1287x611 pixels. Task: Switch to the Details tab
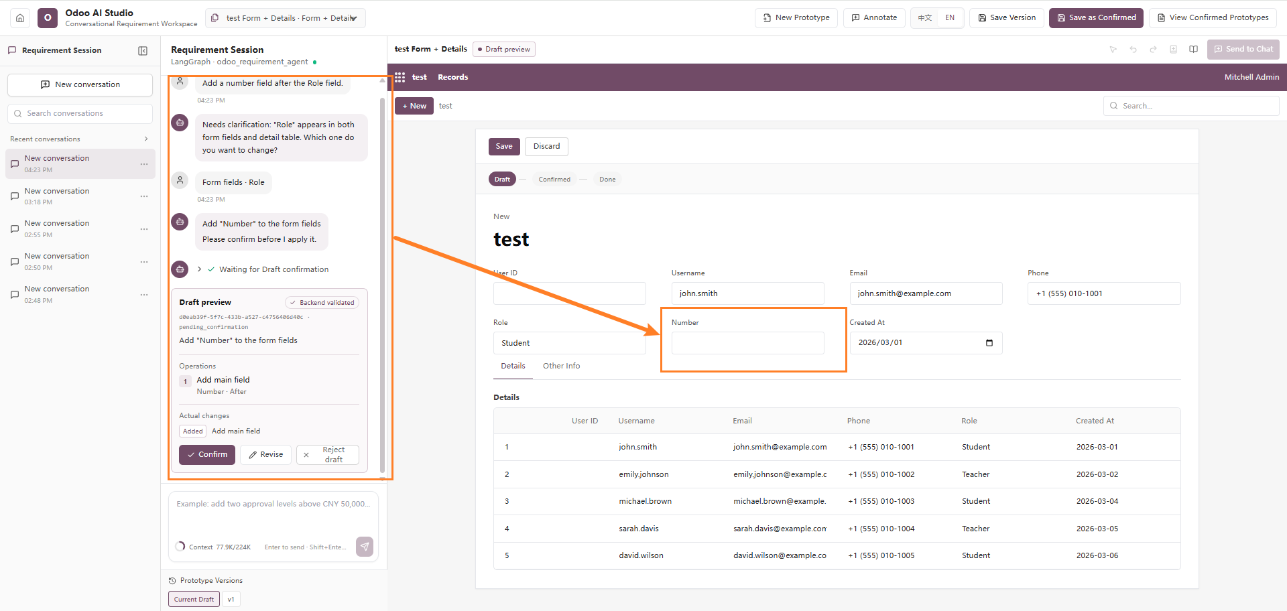513,366
